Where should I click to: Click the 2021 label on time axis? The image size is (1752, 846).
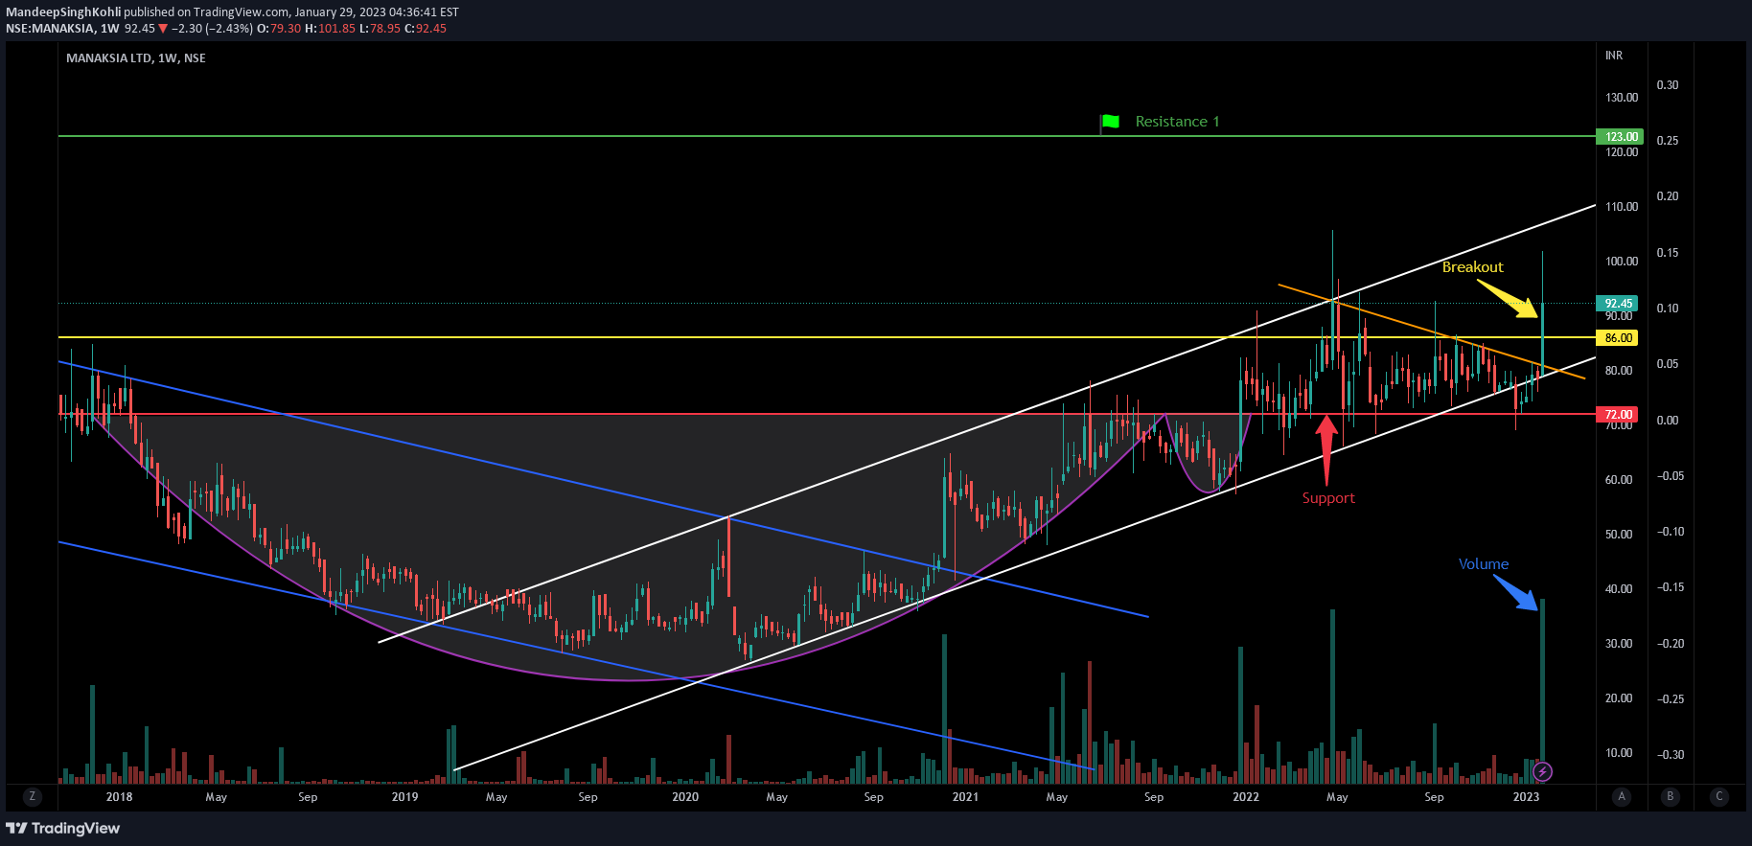click(965, 797)
